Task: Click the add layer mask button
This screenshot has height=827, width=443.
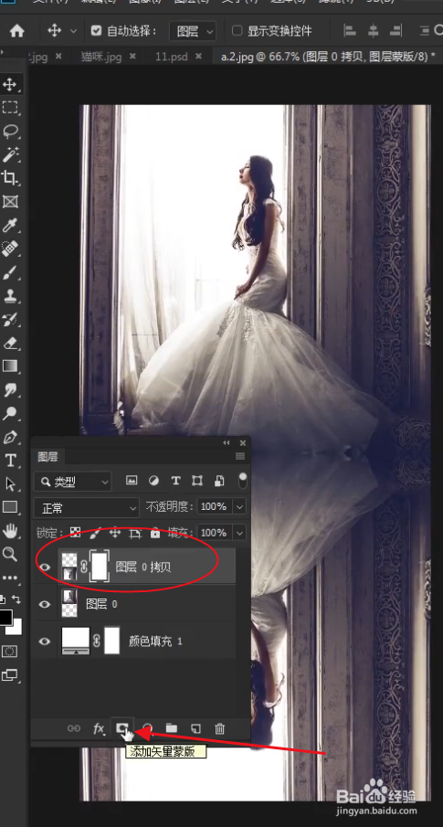Action: [122, 728]
